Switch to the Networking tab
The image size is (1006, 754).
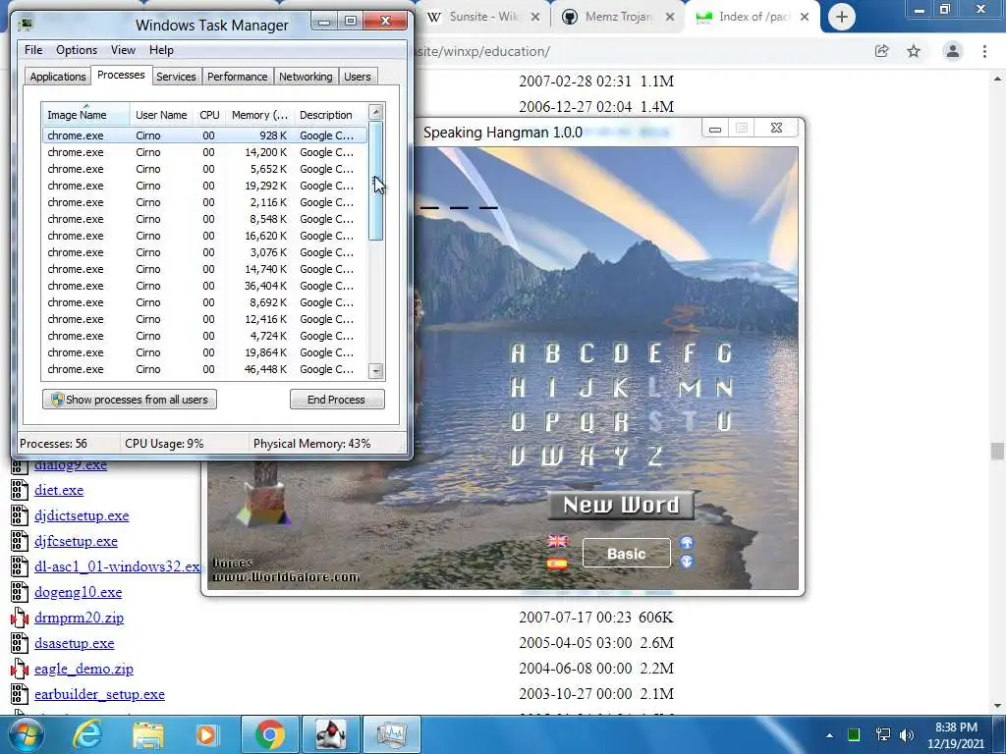pyautogui.click(x=306, y=77)
